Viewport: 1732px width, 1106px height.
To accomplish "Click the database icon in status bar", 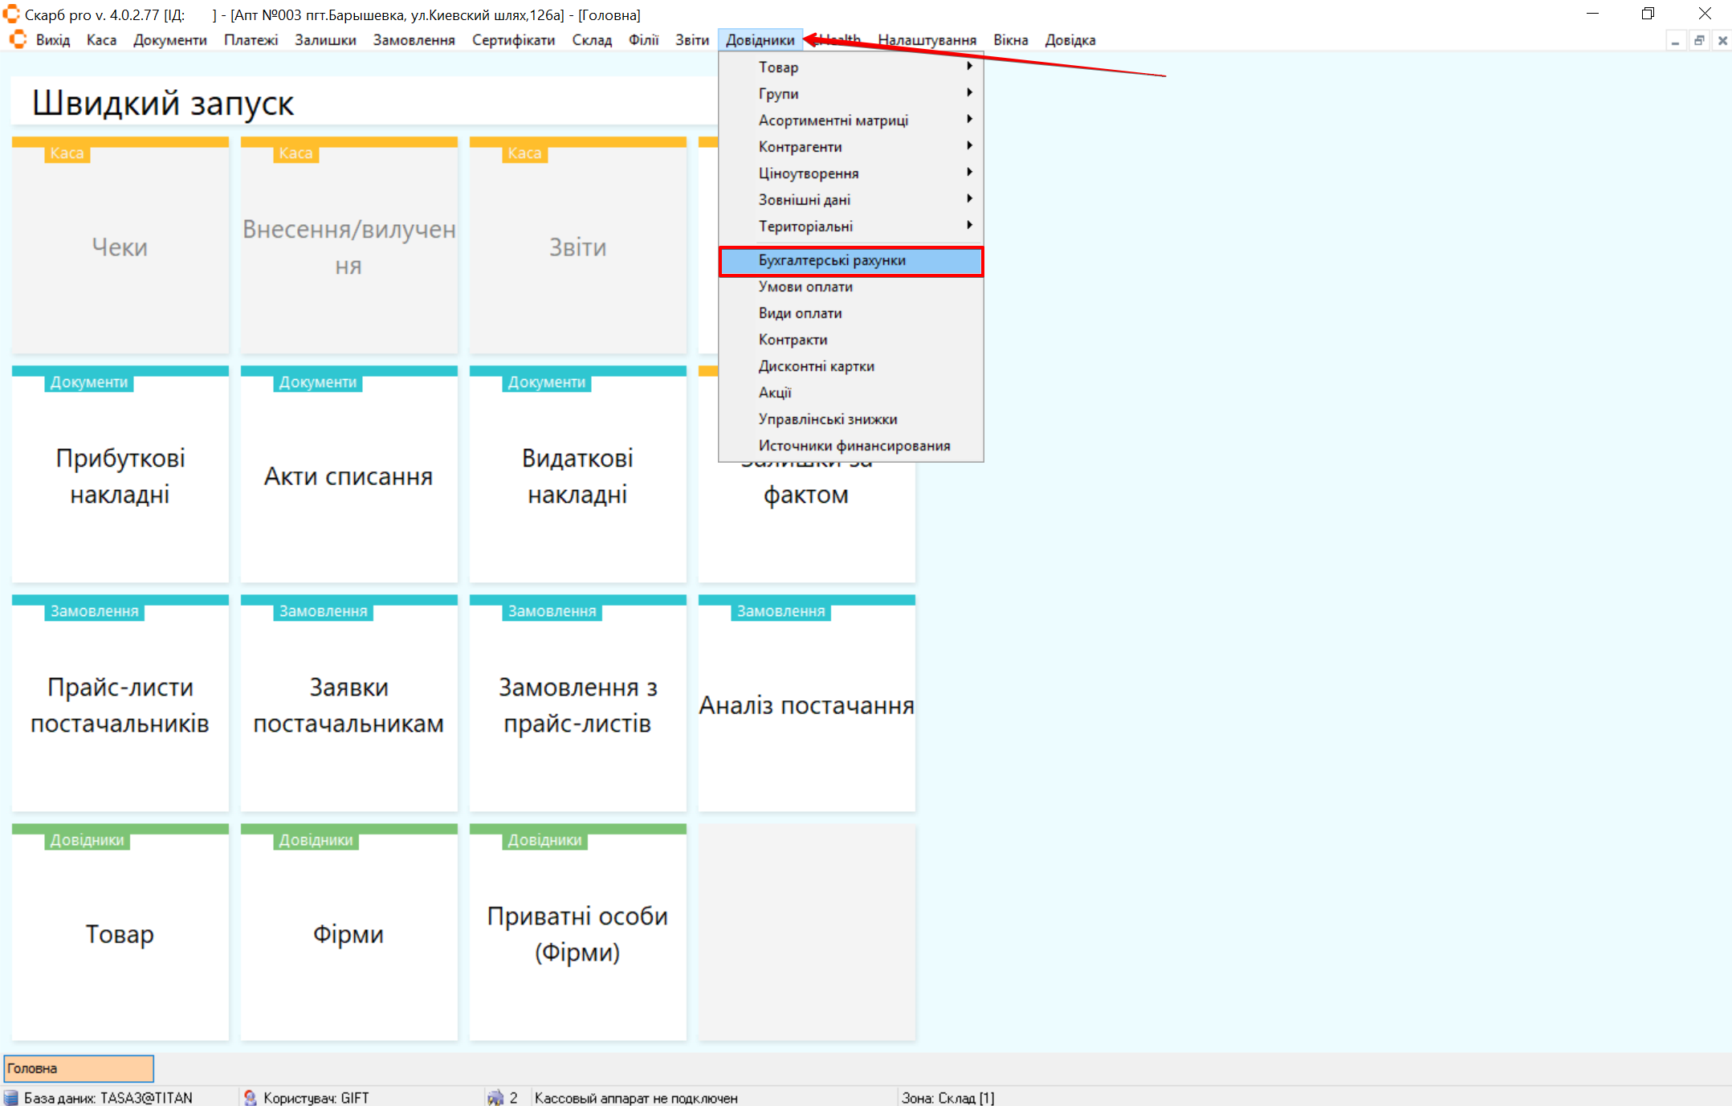I will click(11, 1097).
